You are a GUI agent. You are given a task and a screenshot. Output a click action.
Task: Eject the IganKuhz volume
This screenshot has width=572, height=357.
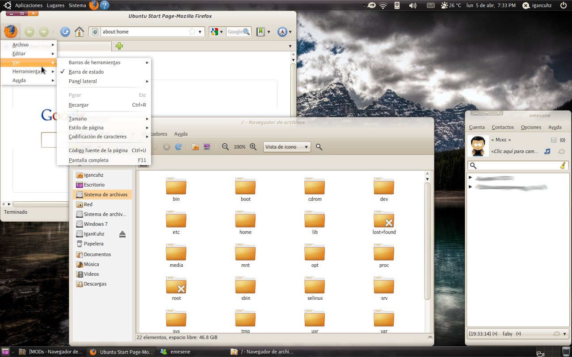[x=122, y=234]
